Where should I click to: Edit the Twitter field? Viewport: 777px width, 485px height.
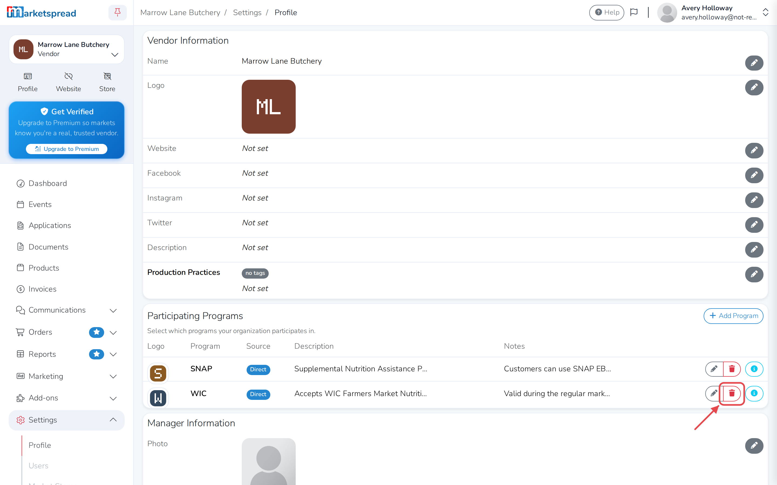pos(754,224)
